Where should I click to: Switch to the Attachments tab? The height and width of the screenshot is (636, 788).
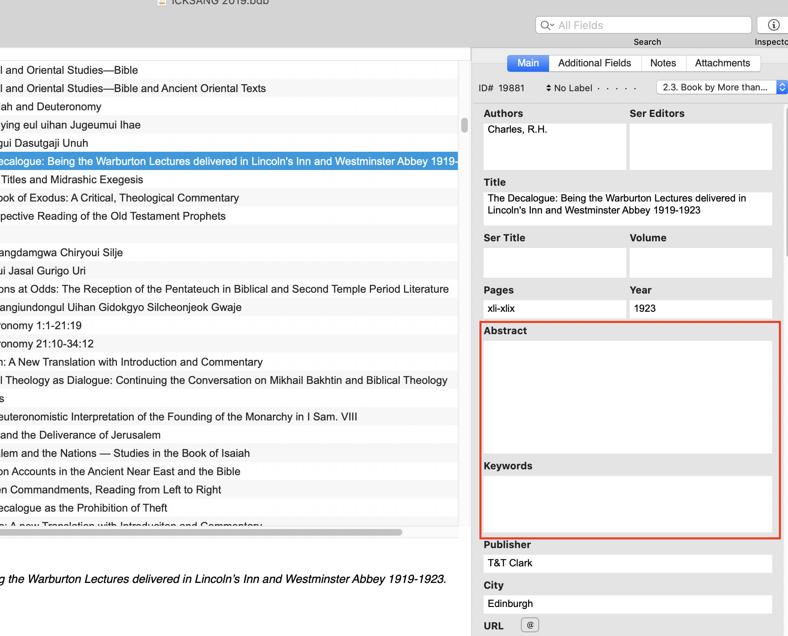pyautogui.click(x=722, y=63)
